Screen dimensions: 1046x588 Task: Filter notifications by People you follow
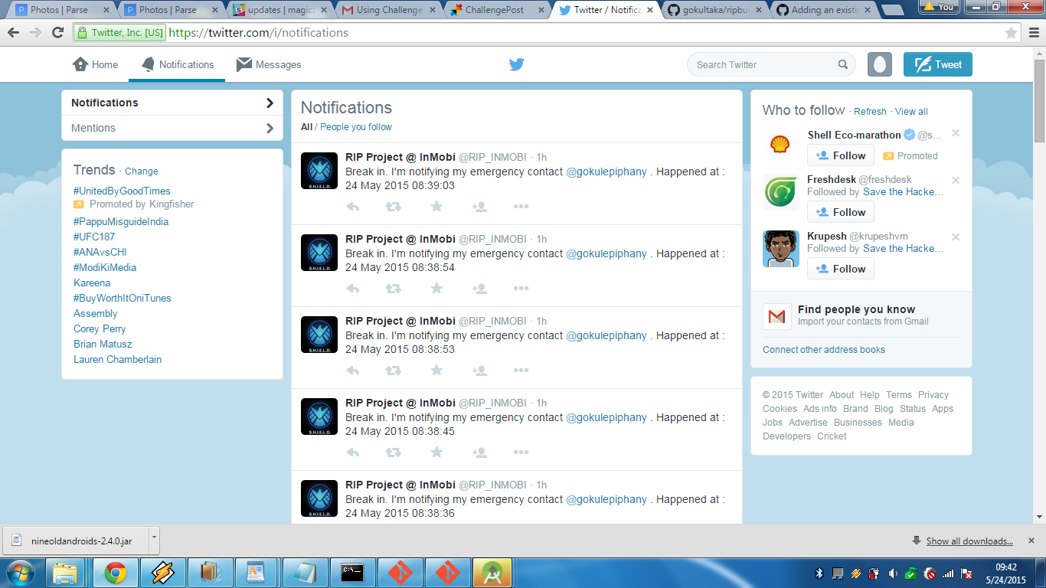point(356,127)
